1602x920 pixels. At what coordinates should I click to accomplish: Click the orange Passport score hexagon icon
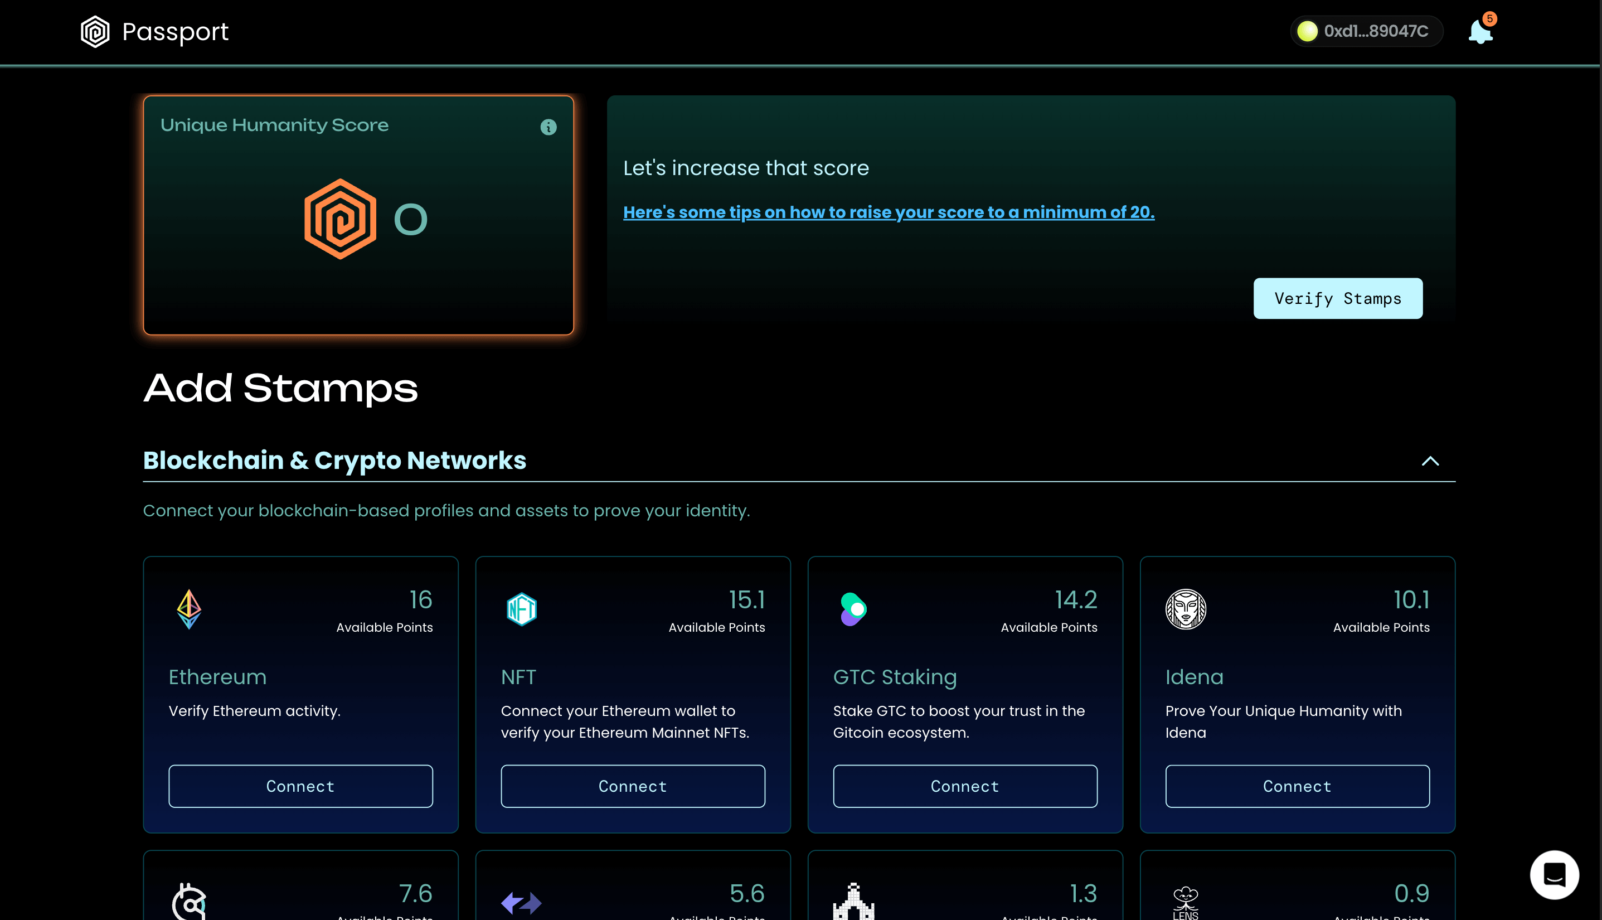tap(340, 219)
